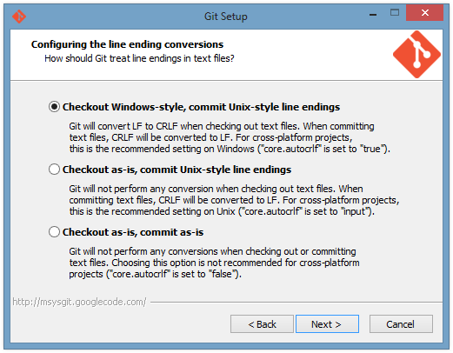Maximize the Git Setup window

(x=395, y=12)
